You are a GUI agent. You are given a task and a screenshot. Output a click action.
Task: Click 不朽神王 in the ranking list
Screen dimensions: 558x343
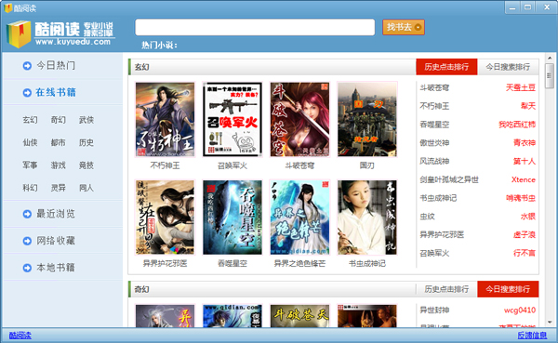click(x=434, y=106)
